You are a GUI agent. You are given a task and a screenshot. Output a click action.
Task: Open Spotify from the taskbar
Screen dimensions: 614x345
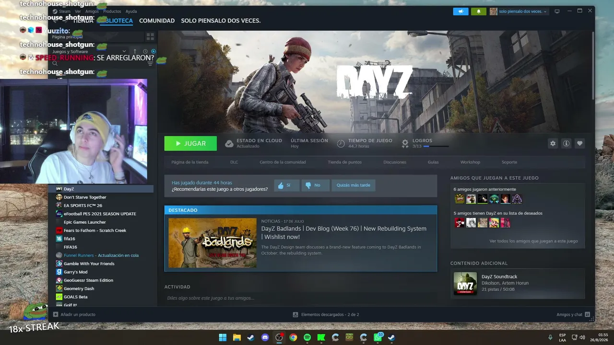[x=307, y=337]
